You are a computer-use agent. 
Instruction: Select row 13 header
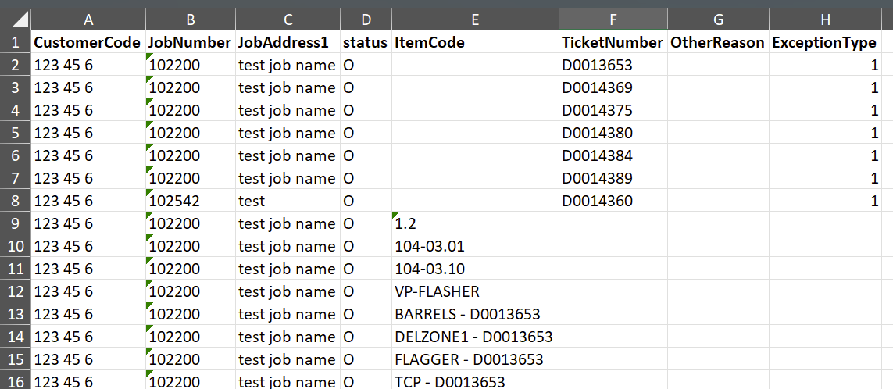coord(16,314)
